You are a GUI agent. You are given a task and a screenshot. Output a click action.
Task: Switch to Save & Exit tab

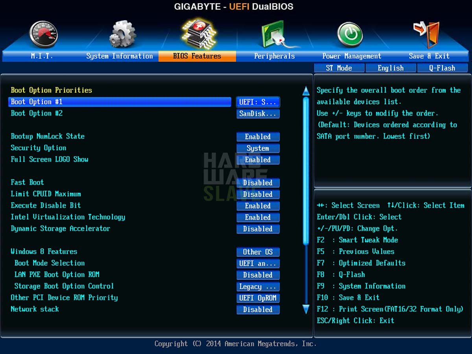point(429,56)
